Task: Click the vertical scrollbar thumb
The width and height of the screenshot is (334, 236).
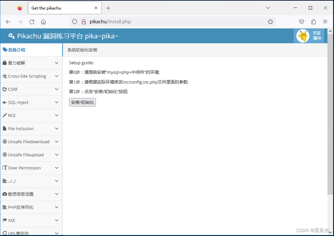Action: [330, 114]
